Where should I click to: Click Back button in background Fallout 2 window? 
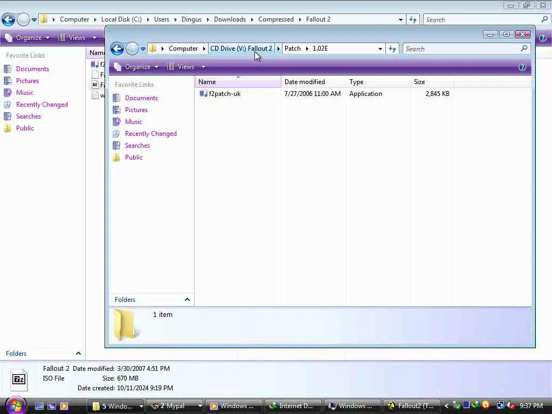coord(9,19)
